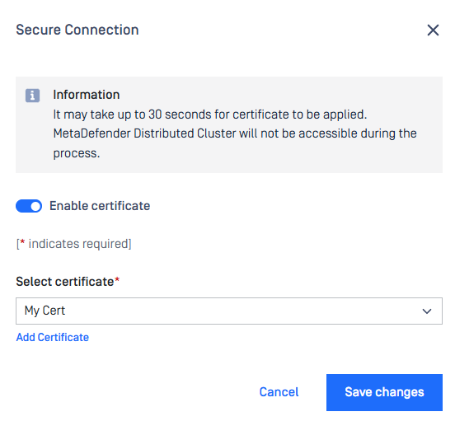Click the word process in banner
The image size is (455, 421).
77,153
